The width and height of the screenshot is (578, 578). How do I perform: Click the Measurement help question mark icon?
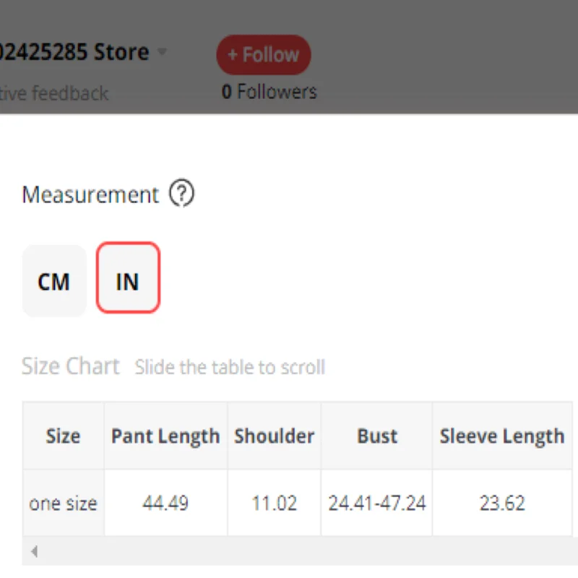click(181, 194)
